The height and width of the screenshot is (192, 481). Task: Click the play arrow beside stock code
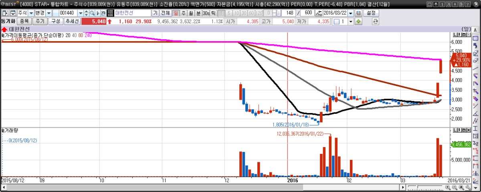(98, 13)
